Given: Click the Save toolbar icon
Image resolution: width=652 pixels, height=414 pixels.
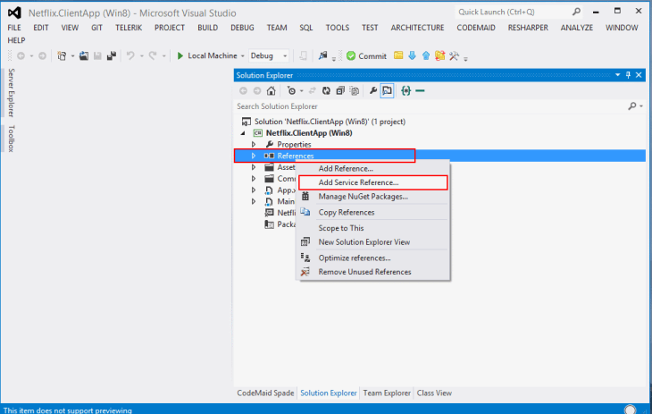Looking at the screenshot, I should click(97, 55).
